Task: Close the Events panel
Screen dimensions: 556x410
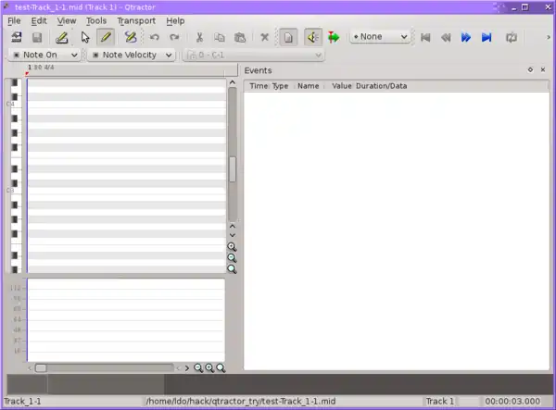Action: pyautogui.click(x=543, y=69)
